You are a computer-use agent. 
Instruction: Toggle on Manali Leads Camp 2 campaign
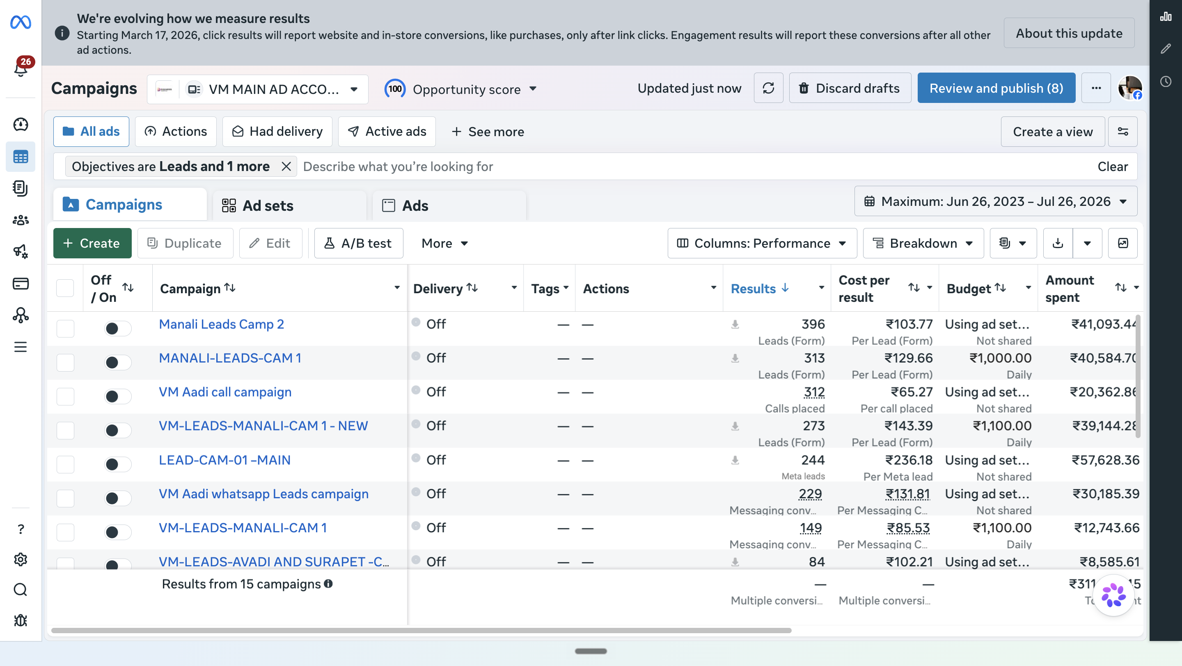pyautogui.click(x=118, y=328)
